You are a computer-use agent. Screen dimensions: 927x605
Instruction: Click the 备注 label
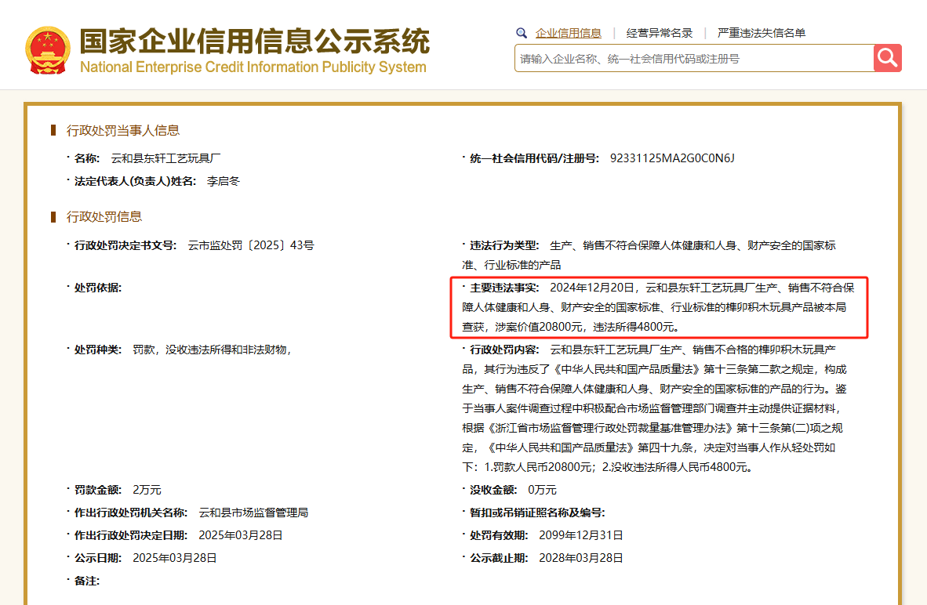tap(87, 581)
